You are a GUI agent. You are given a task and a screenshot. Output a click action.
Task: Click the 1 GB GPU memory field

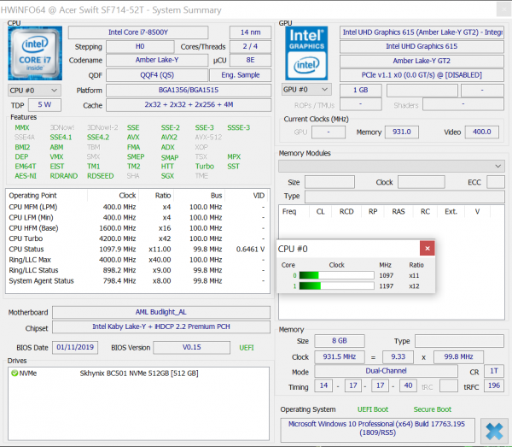click(361, 91)
